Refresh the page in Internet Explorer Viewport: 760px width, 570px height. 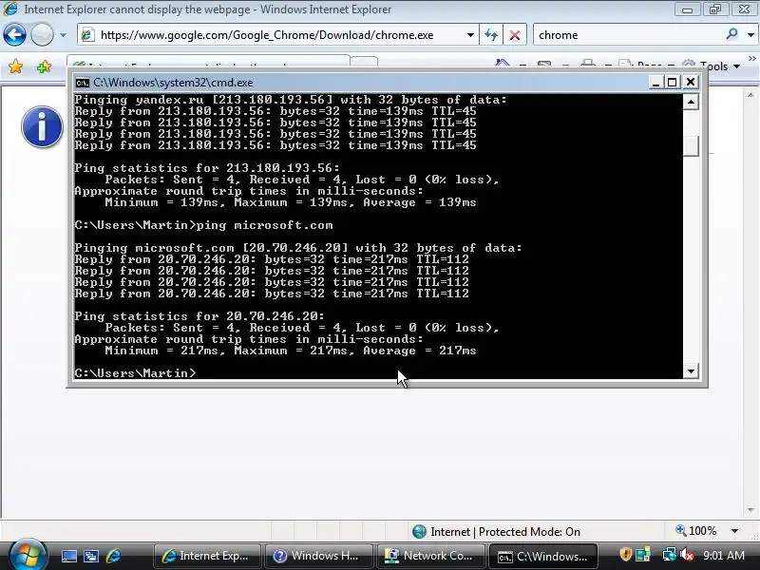point(491,35)
